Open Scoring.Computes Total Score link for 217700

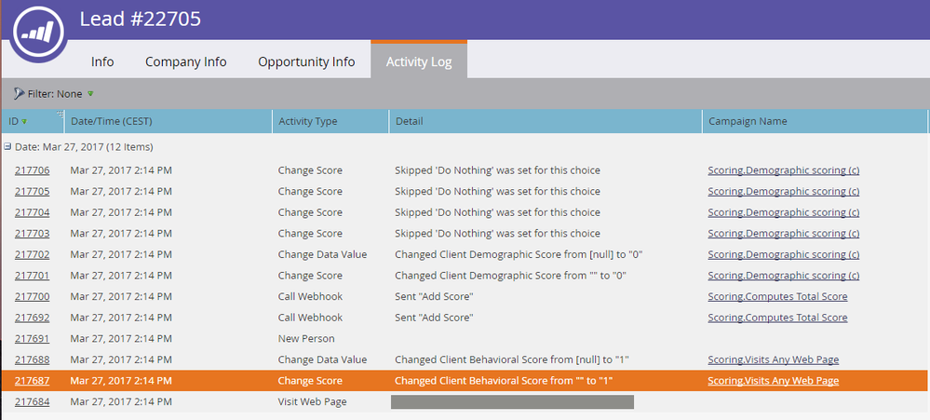(777, 297)
